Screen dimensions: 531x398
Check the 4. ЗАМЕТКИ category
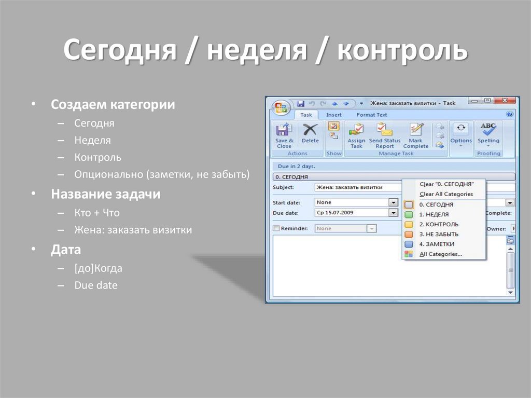(430, 243)
